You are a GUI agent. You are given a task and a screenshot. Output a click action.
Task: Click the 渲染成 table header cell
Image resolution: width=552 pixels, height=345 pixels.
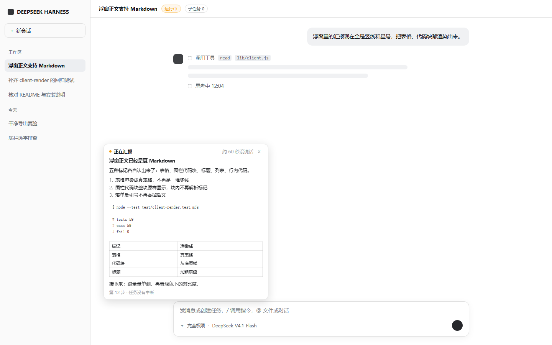click(x=220, y=246)
